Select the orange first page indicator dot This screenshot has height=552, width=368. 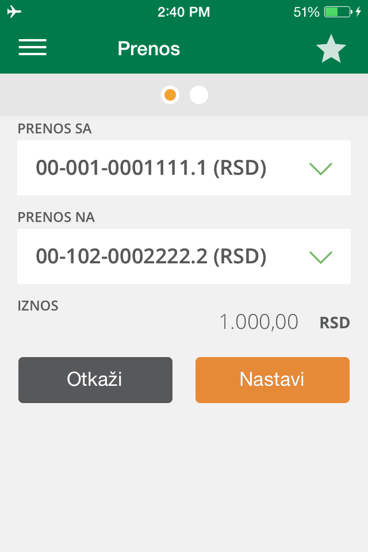[170, 95]
